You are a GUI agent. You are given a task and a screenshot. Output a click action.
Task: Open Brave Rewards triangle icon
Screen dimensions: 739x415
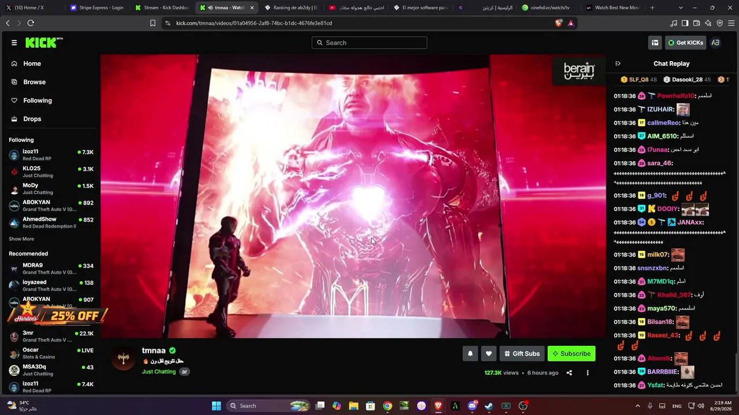[570, 23]
